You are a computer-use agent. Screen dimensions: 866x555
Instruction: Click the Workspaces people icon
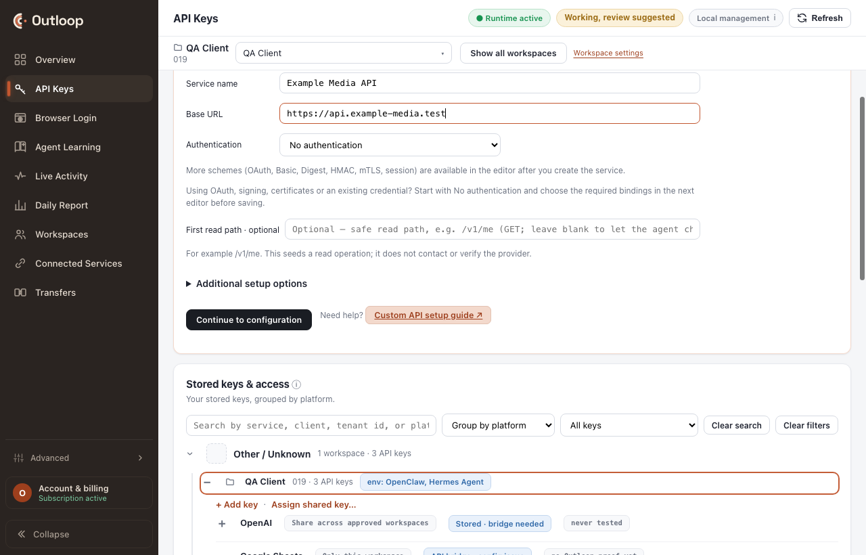coord(20,234)
